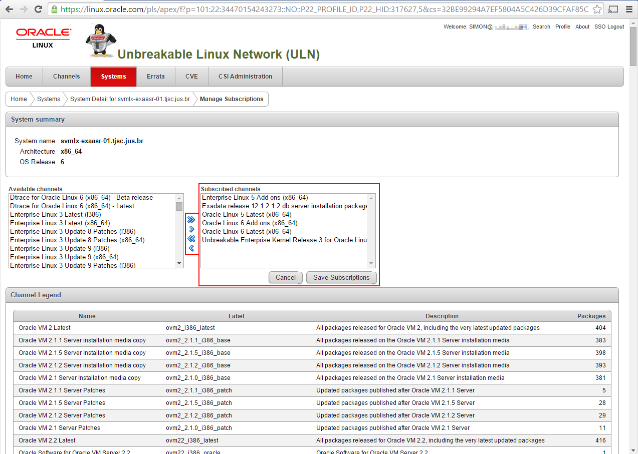Image resolution: width=638 pixels, height=454 pixels.
Task: Click Save Subscriptions button
Action: [341, 277]
